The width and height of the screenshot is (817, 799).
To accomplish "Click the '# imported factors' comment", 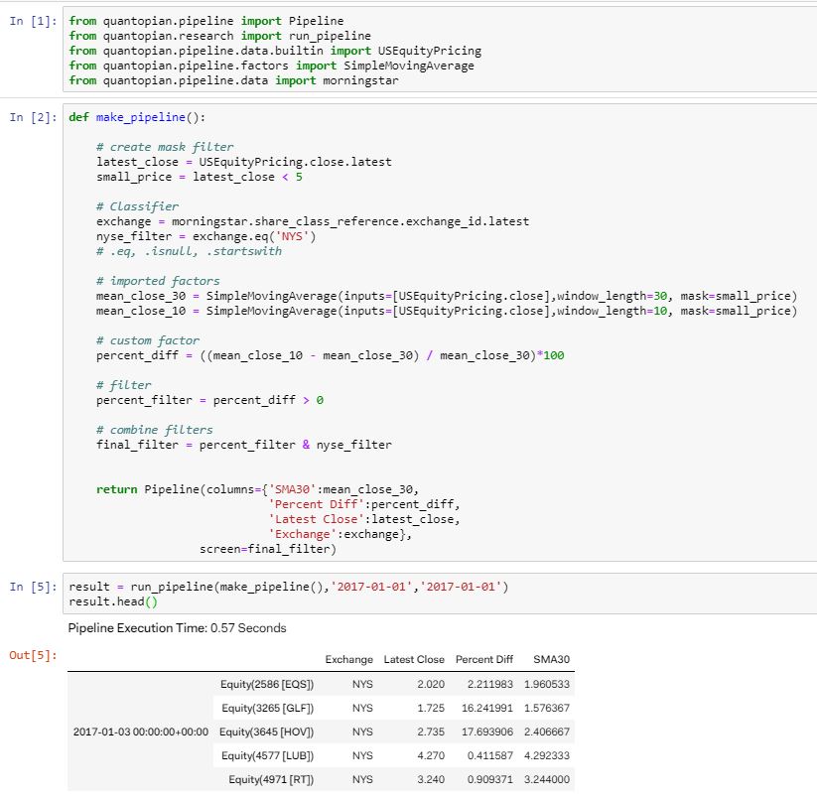I will [158, 281].
